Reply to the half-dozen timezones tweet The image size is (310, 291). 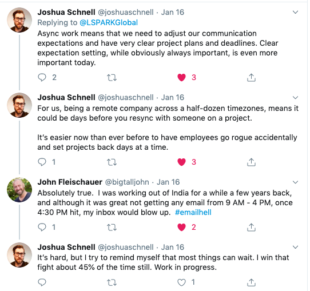point(42,162)
